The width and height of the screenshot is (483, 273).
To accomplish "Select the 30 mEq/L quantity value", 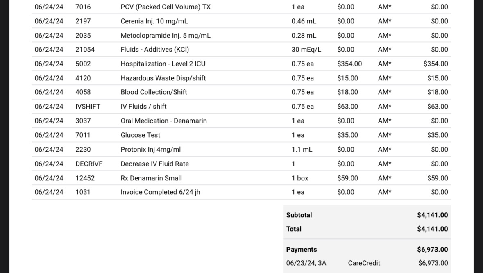I will pos(306,50).
